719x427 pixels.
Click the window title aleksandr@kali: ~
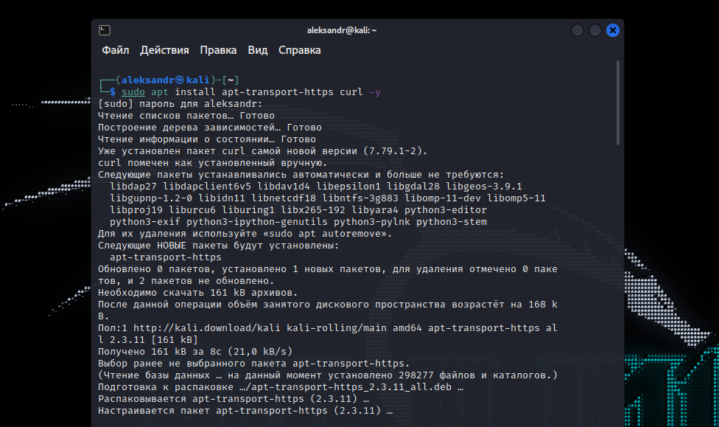click(342, 30)
